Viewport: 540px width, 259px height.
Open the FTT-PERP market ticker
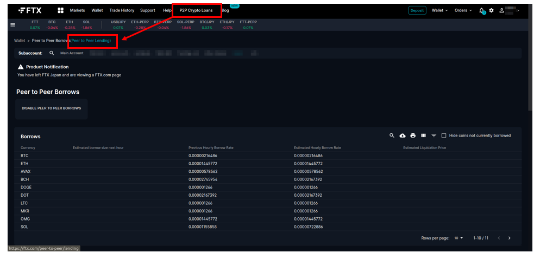point(248,24)
